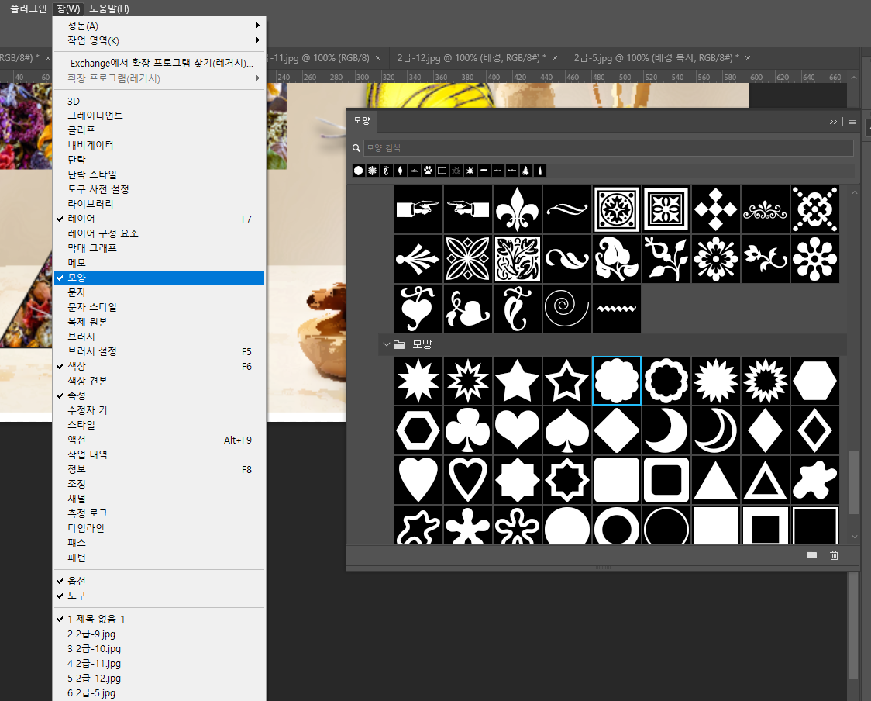871x701 pixels.
Task: Click the Shapes panel scroll down arrow
Action: tap(854, 537)
